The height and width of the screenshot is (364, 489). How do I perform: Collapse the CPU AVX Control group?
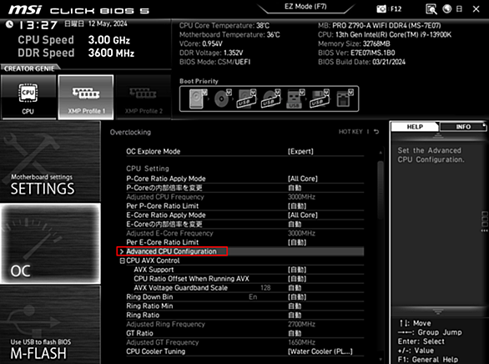[x=122, y=260]
